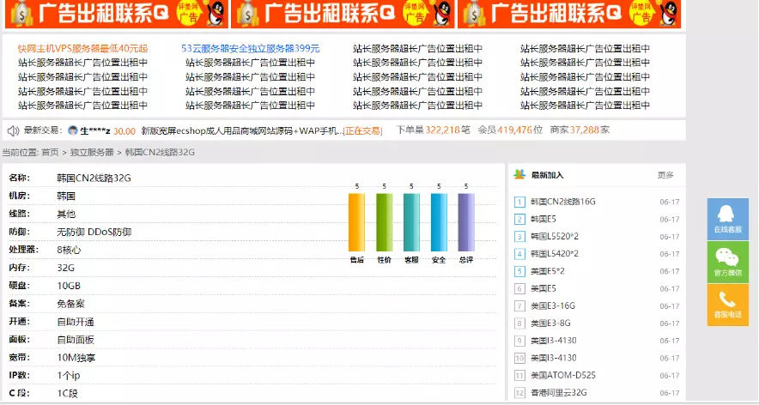Open 更多 in the 最新加入 panel
Viewport: 759px width, 405px height.
pyautogui.click(x=665, y=174)
